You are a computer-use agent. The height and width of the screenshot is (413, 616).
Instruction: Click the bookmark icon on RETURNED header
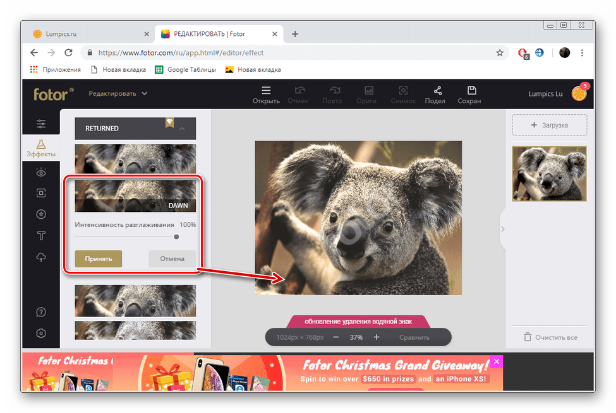click(x=170, y=123)
